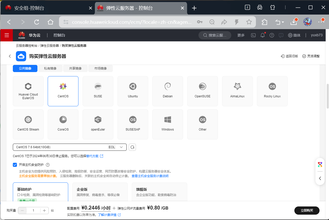This screenshot has width=329, height=220.
Task: Open the browser downloads icon
Action: coord(294,22)
